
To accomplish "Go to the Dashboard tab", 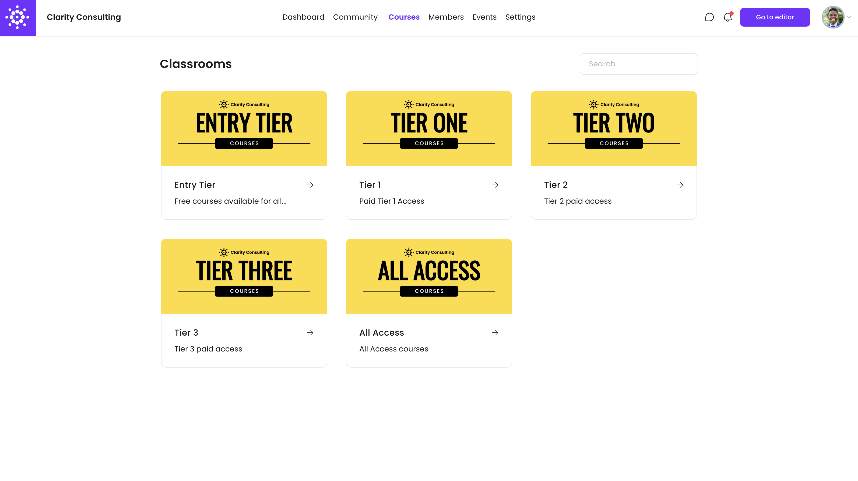I will 303,17.
